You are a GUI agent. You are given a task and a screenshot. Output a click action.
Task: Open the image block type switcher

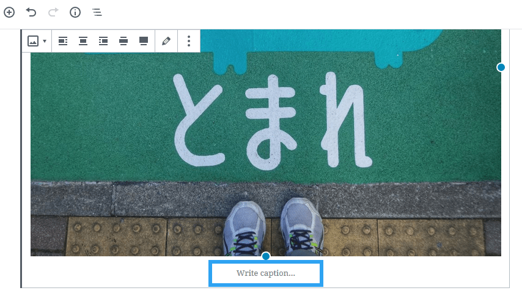[x=37, y=41]
